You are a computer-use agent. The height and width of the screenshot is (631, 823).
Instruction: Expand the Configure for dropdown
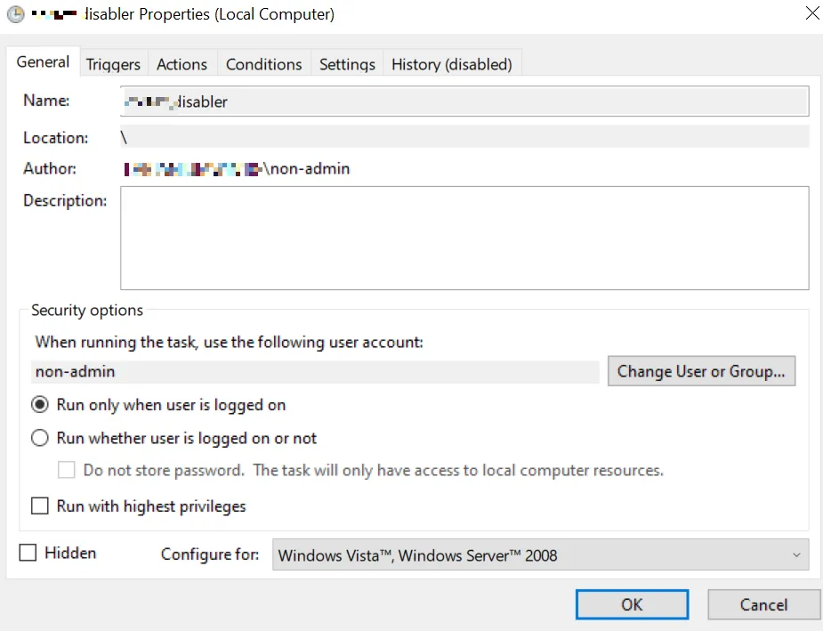click(x=540, y=554)
